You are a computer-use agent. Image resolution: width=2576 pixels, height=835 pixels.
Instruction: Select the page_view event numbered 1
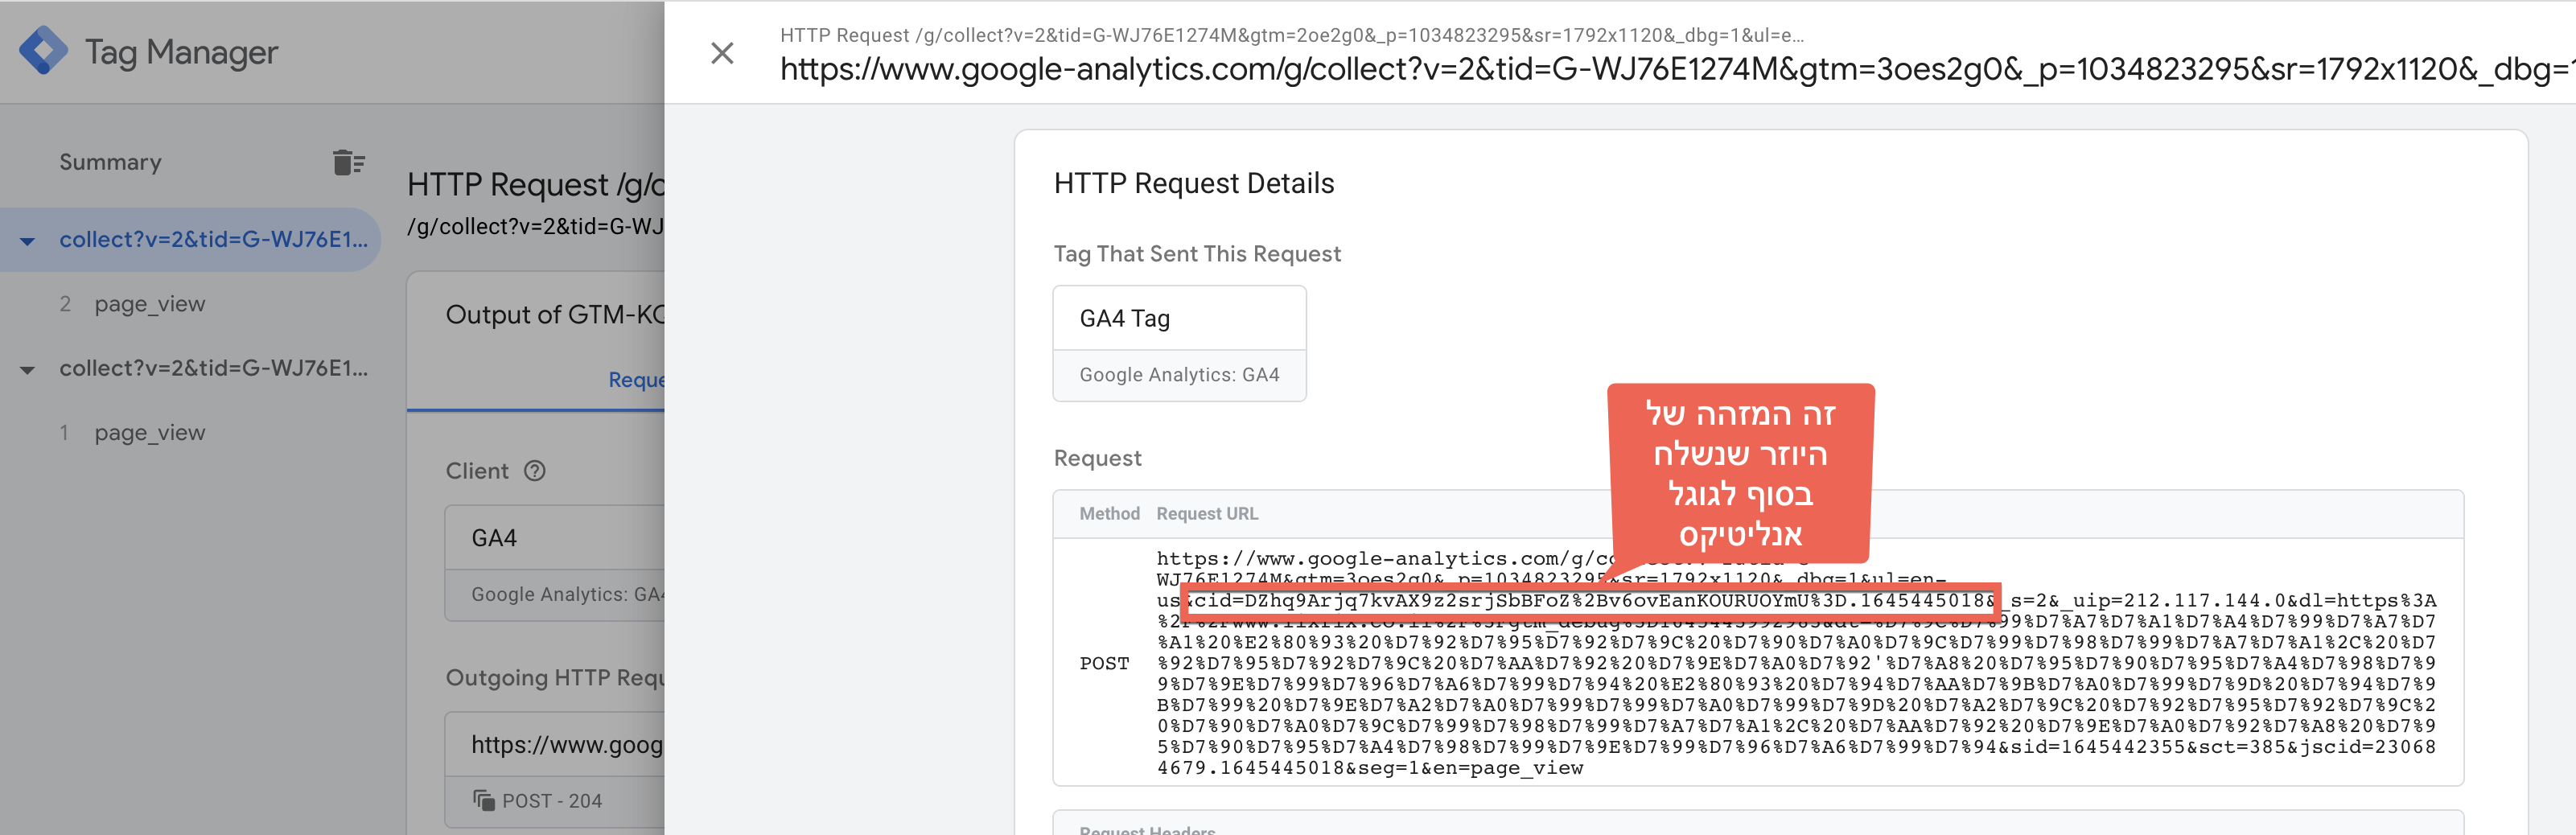(149, 433)
